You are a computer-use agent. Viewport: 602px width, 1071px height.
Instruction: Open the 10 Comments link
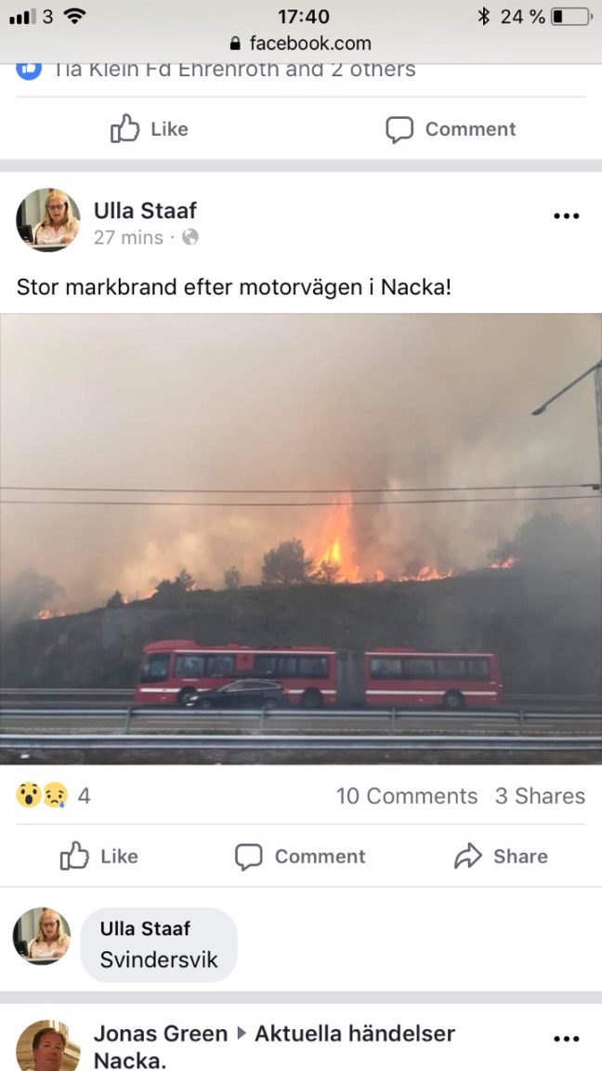pos(407,796)
